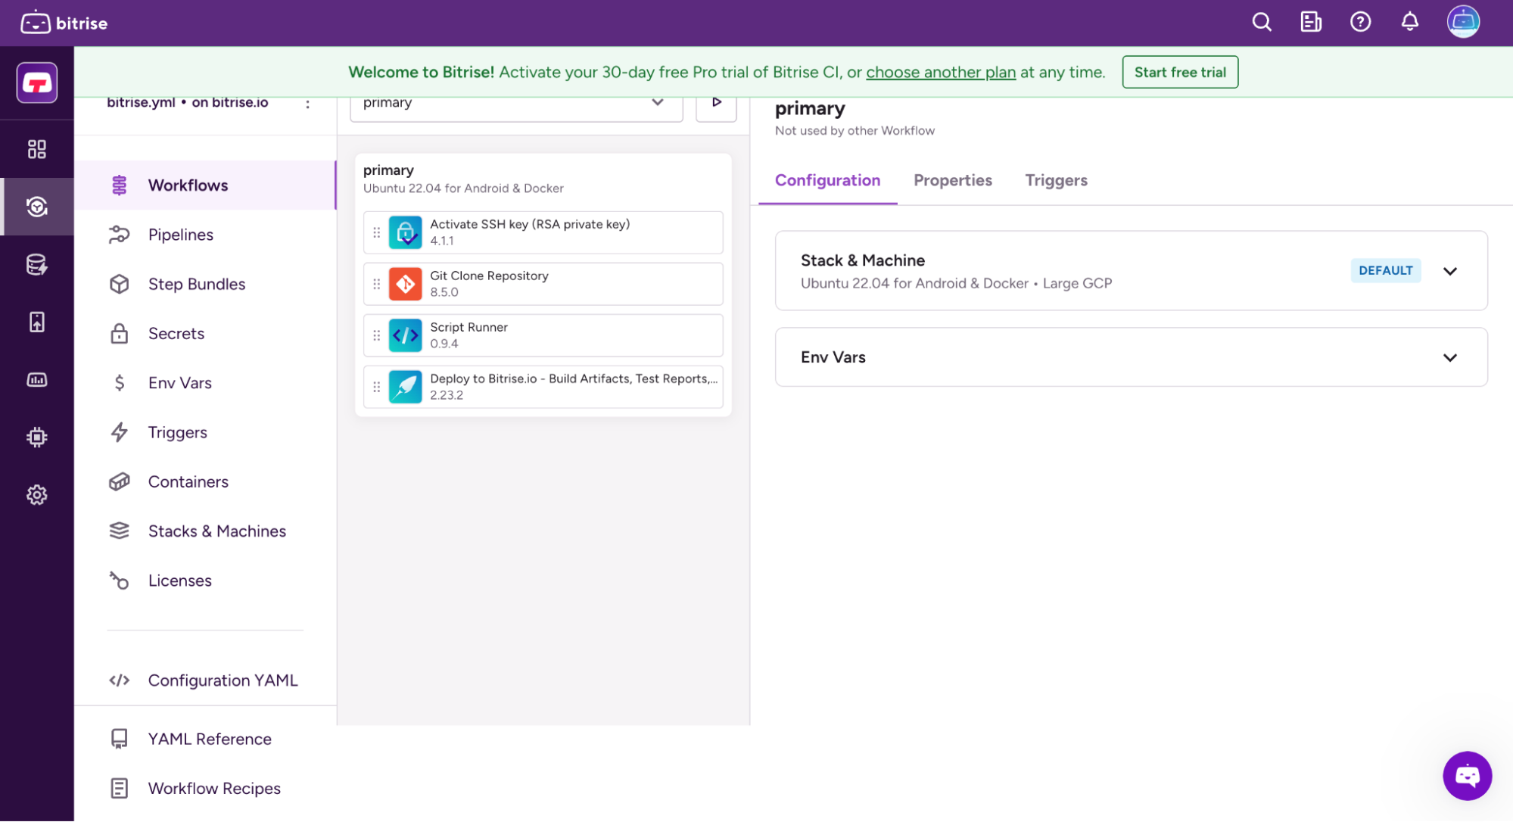This screenshot has width=1513, height=822.
Task: Open the dashboard grid icon in rail
Action: [37, 149]
